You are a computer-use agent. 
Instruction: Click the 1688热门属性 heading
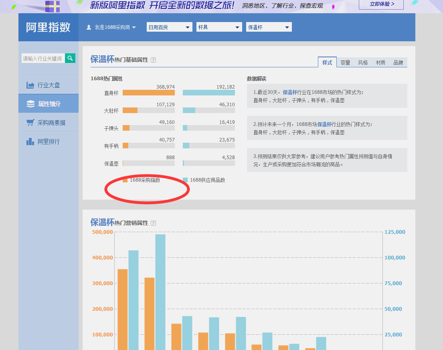click(x=107, y=79)
